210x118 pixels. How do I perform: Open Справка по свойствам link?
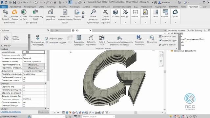[x=11, y=111]
